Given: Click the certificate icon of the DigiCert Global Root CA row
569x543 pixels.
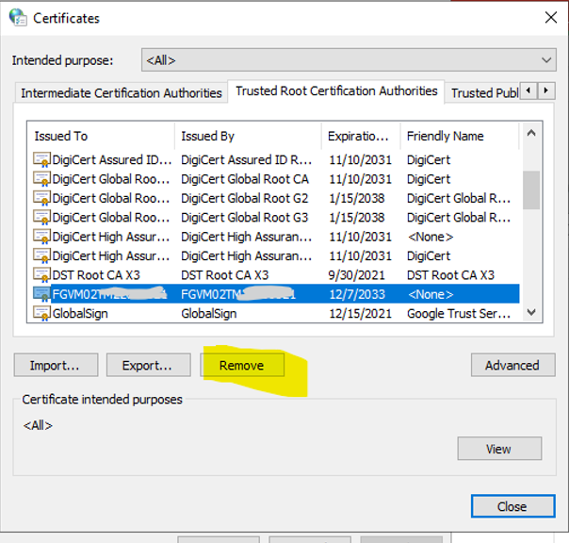Looking at the screenshot, I should pyautogui.click(x=41, y=179).
